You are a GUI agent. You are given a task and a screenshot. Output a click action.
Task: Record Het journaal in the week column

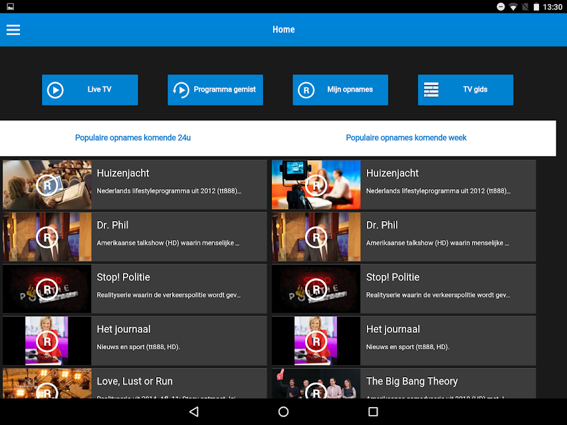(316, 341)
